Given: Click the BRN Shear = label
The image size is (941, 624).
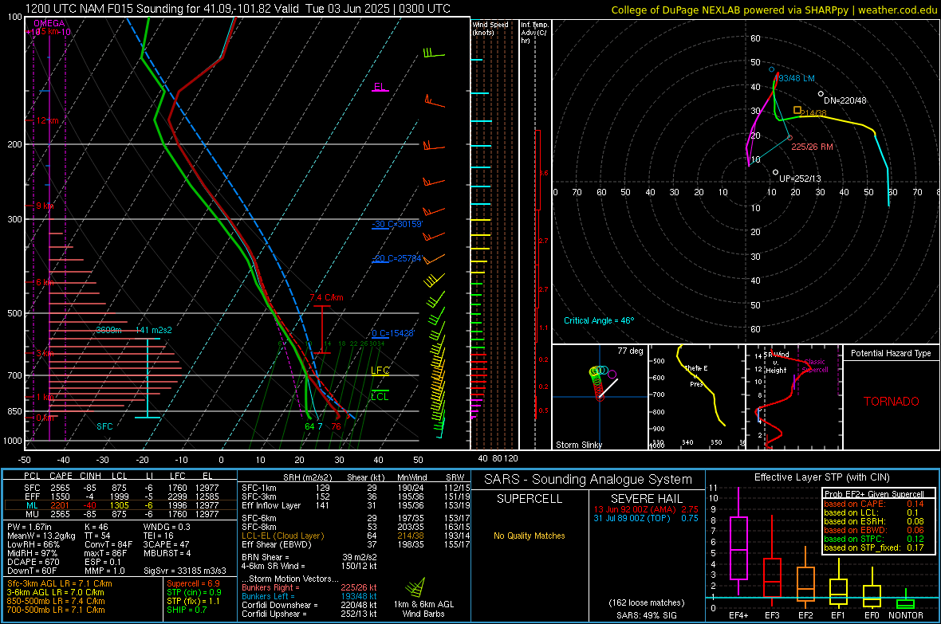Looking at the screenshot, I should point(266,557).
